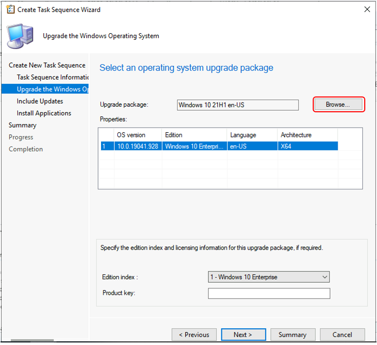
Task: Click the Browse... button for upgrade package
Action: [339, 105]
